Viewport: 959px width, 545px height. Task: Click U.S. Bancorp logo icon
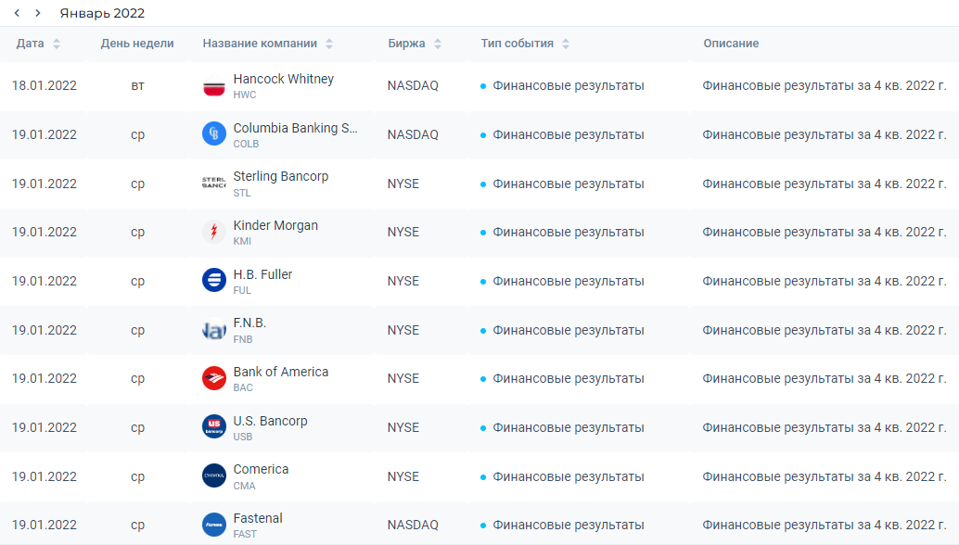click(214, 427)
